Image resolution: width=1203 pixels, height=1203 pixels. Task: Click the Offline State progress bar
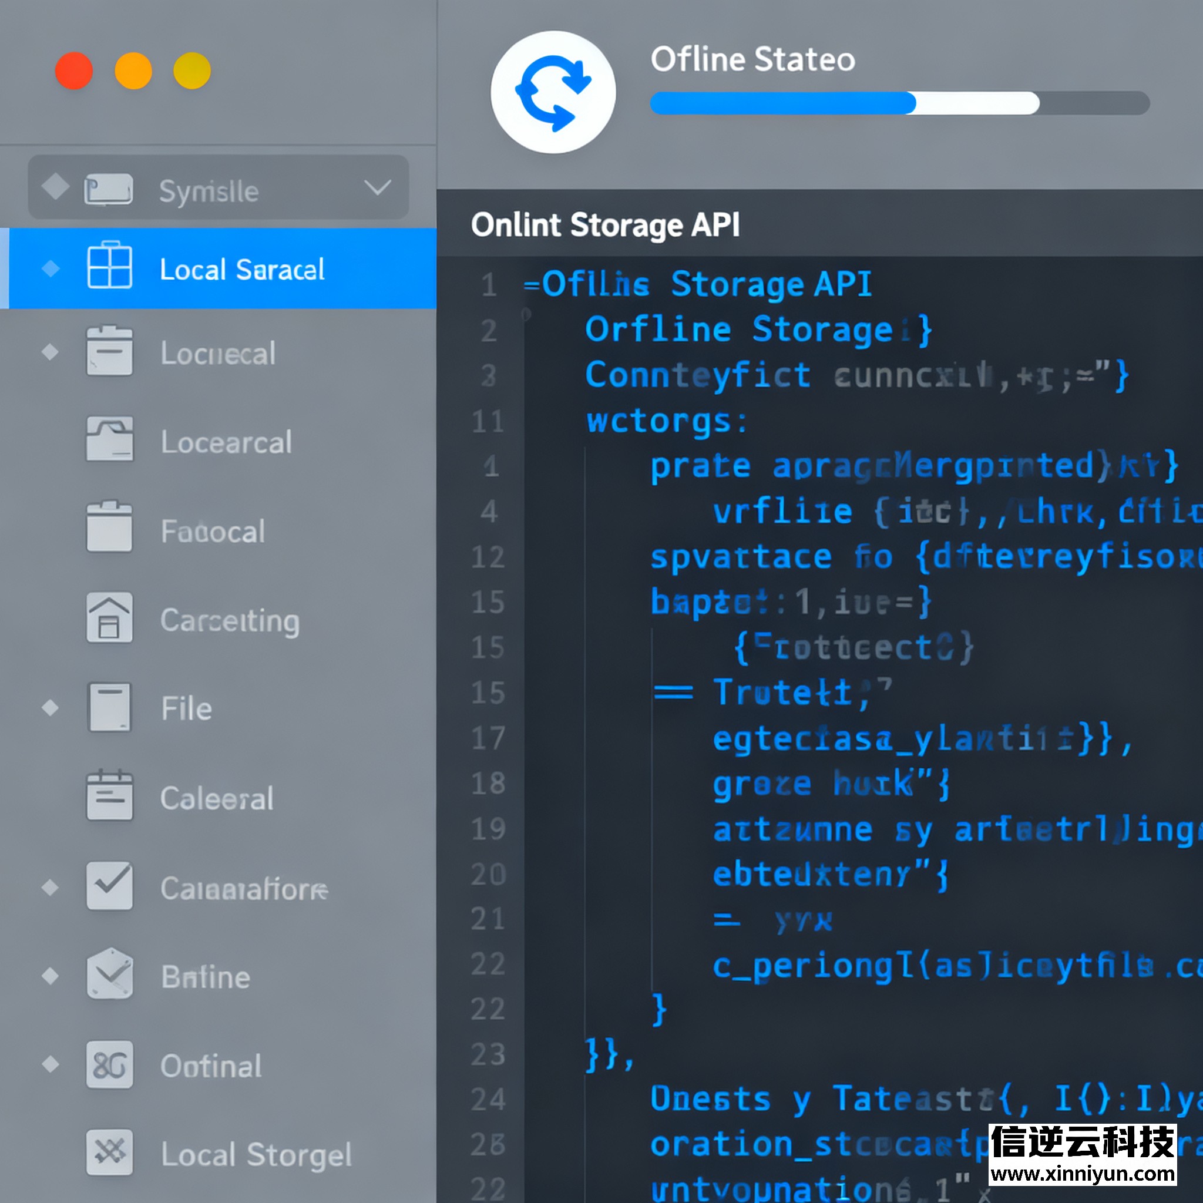[899, 103]
